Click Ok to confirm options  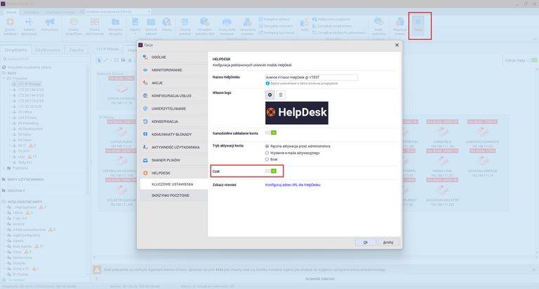[x=366, y=242]
